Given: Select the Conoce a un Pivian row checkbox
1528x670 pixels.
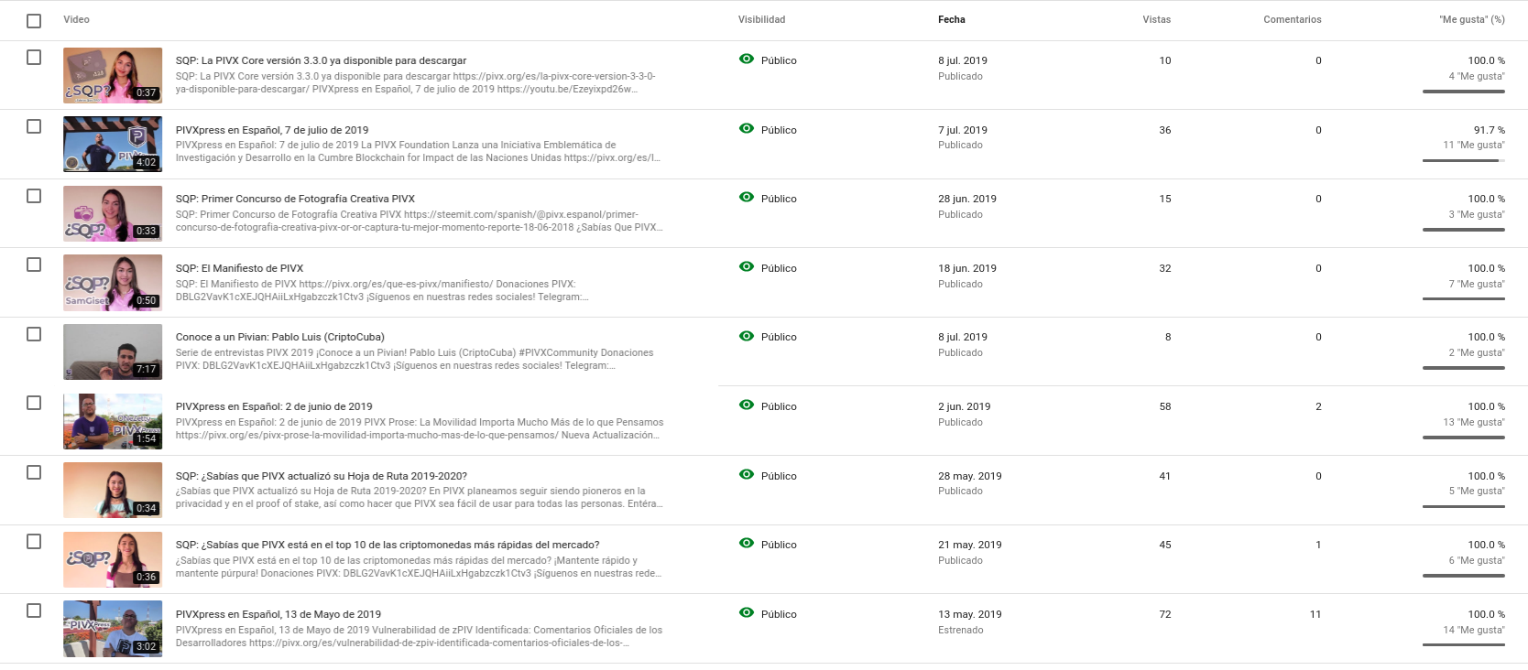Looking at the screenshot, I should coord(34,334).
